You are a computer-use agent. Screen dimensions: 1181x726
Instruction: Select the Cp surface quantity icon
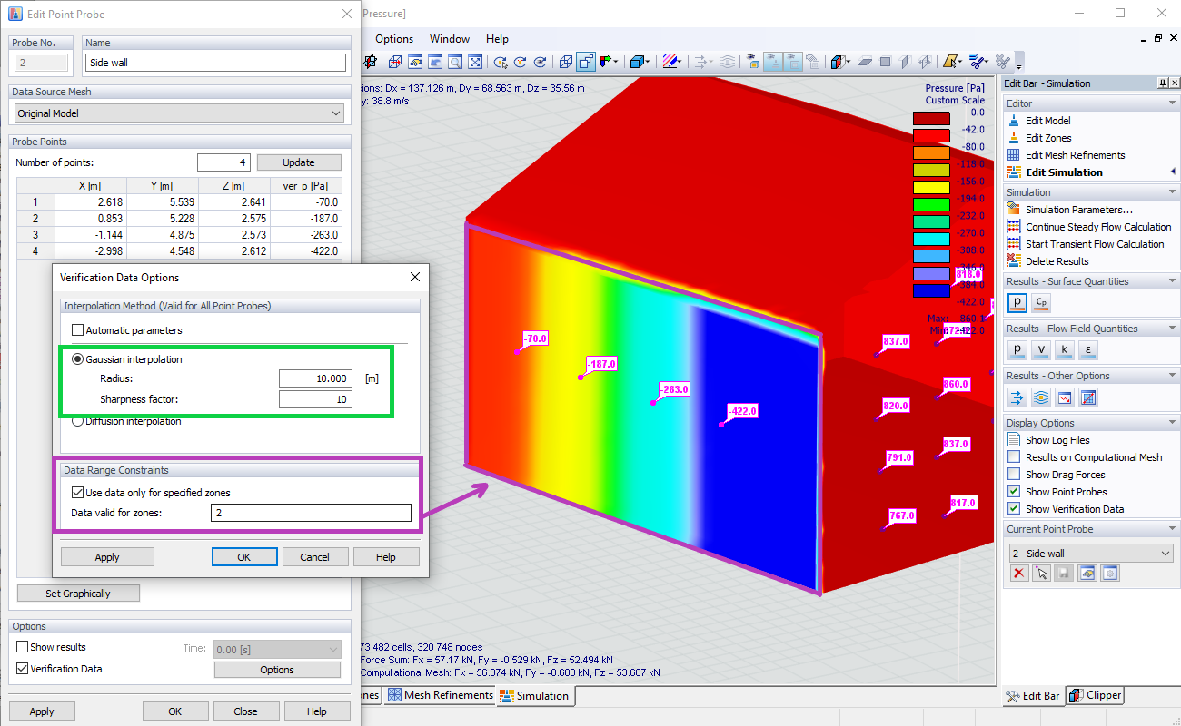pos(1040,302)
